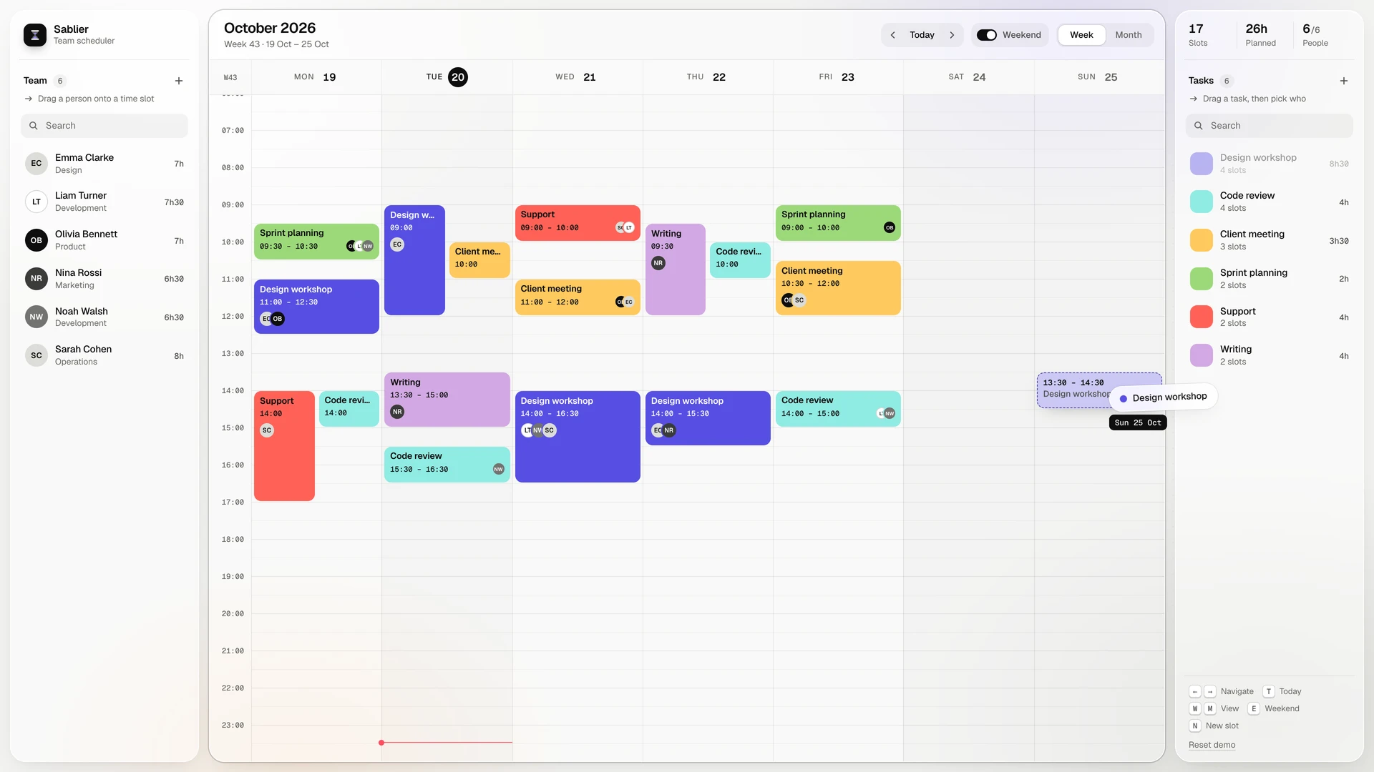1374x772 pixels.
Task: Click the N New slot shortcut key
Action: (x=1195, y=726)
